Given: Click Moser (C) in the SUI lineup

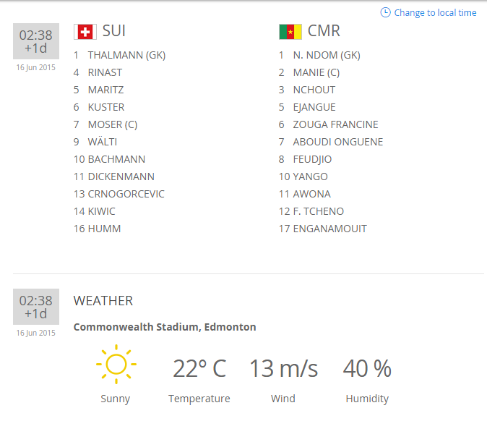Looking at the screenshot, I should coord(112,124).
